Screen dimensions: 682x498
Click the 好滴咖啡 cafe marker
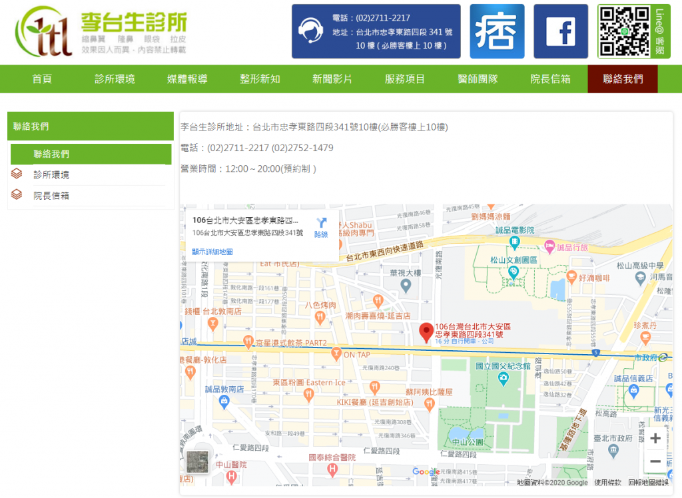point(571,276)
